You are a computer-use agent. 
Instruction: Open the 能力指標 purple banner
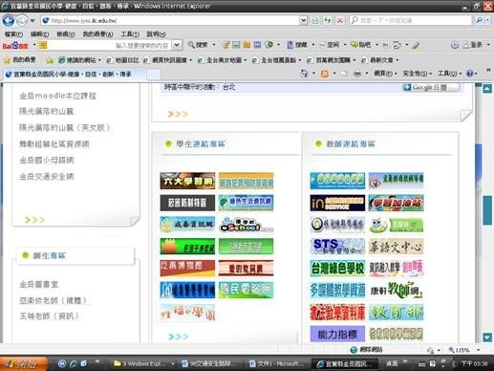(337, 334)
